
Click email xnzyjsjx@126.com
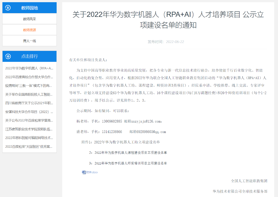pyautogui.click(x=146, y=121)
